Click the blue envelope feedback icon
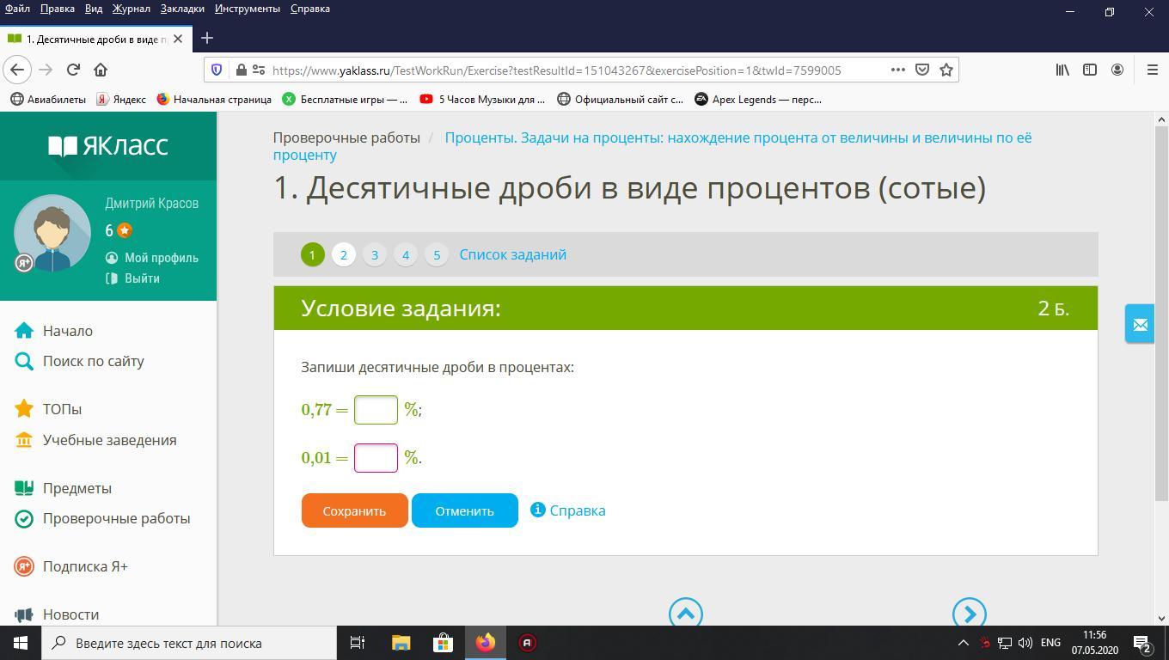 [x=1140, y=324]
